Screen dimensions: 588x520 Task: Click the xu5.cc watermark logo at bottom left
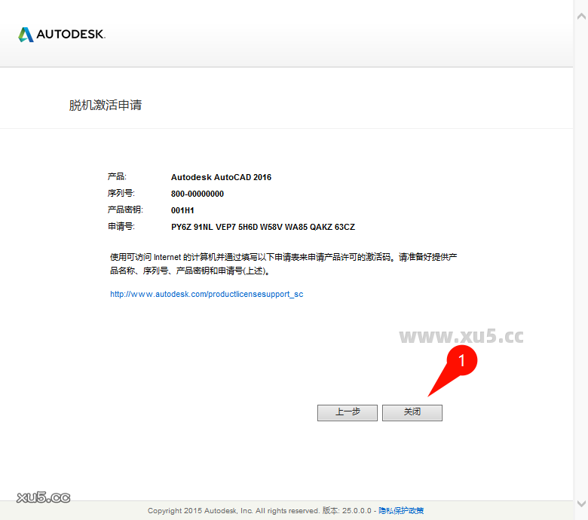click(43, 497)
